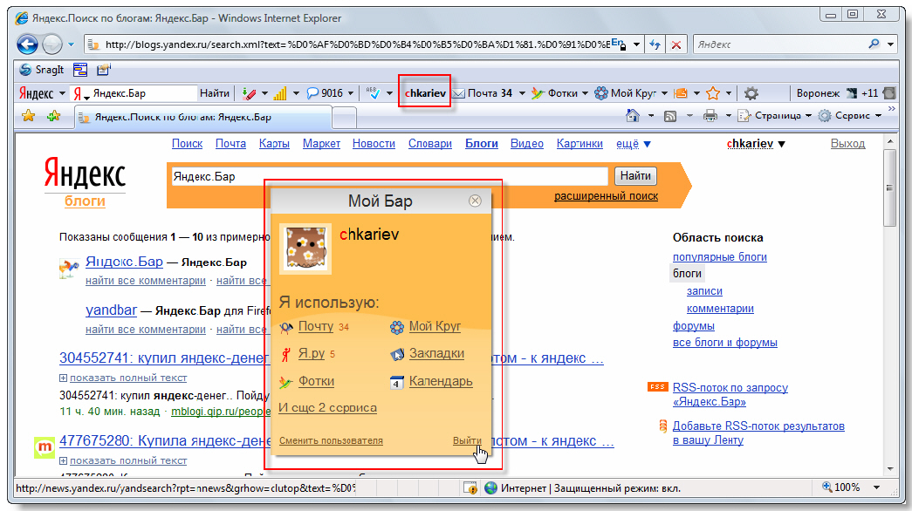Open Видео in top navigation
912x511 pixels.
coord(526,144)
